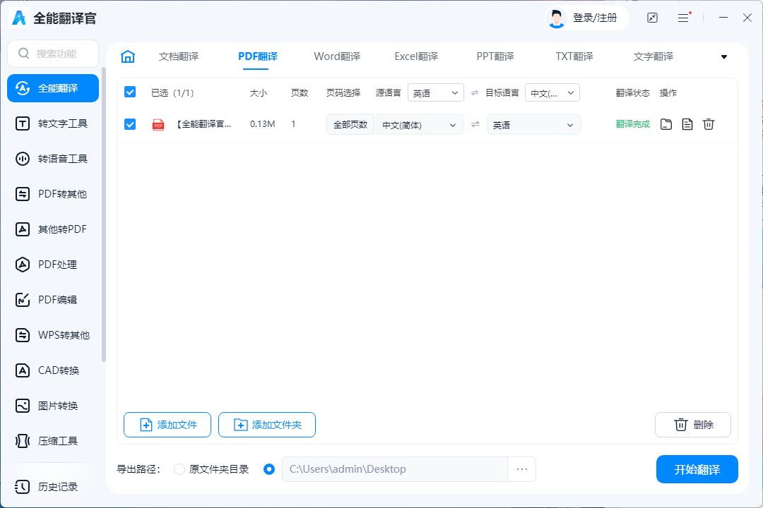Click the user avatar icon
763x508 pixels.
tap(556, 18)
